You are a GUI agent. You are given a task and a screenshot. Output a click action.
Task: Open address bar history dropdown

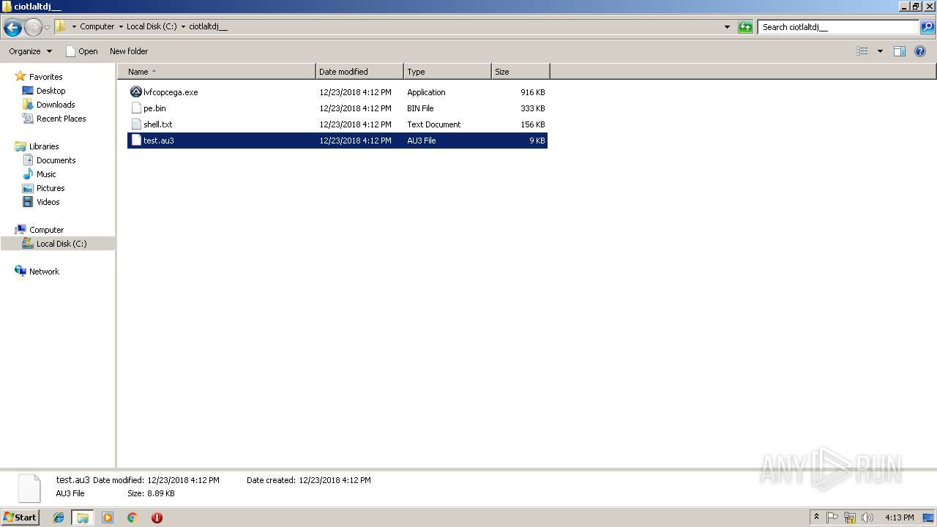tap(727, 27)
